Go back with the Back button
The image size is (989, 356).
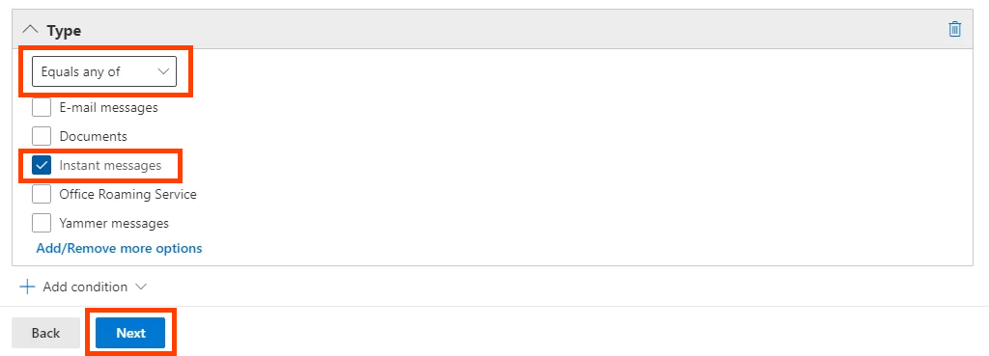pos(46,333)
